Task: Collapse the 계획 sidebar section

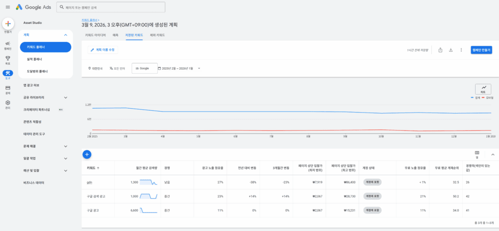Action: [x=66, y=35]
